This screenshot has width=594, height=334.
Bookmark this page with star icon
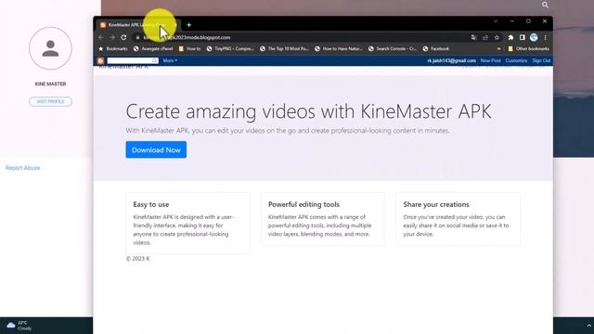pos(497,37)
